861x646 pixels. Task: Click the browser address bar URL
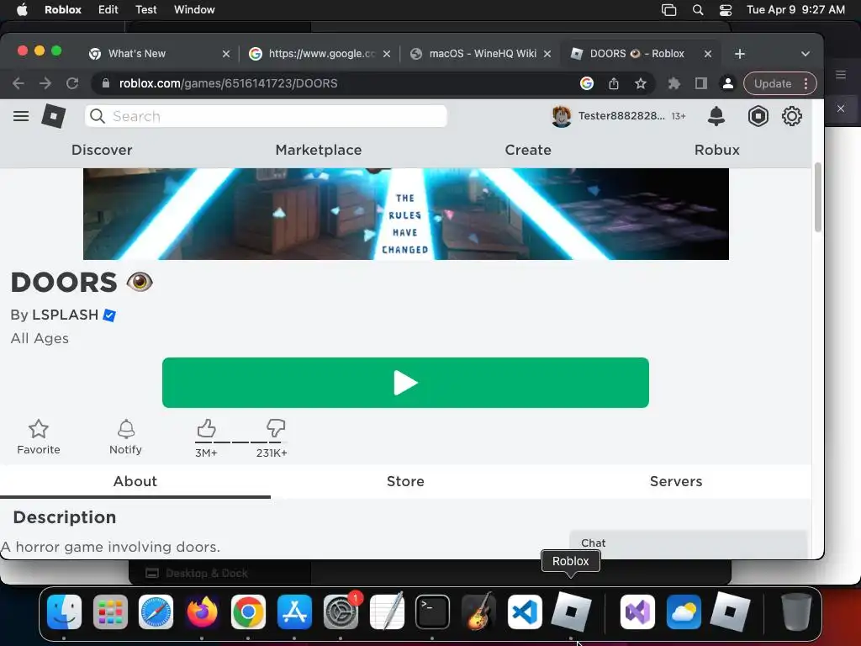(228, 83)
